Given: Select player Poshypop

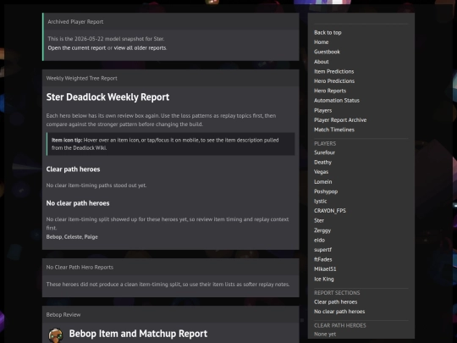Looking at the screenshot, I should pos(326,191).
